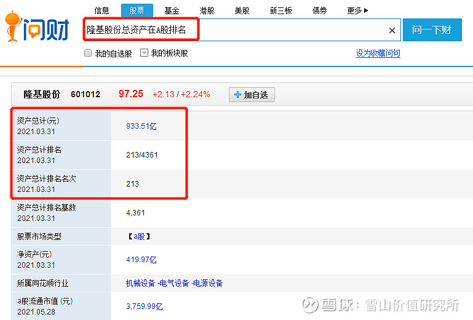Open the 更多 arrow menu
The height and width of the screenshot is (320, 473).
(x=357, y=10)
